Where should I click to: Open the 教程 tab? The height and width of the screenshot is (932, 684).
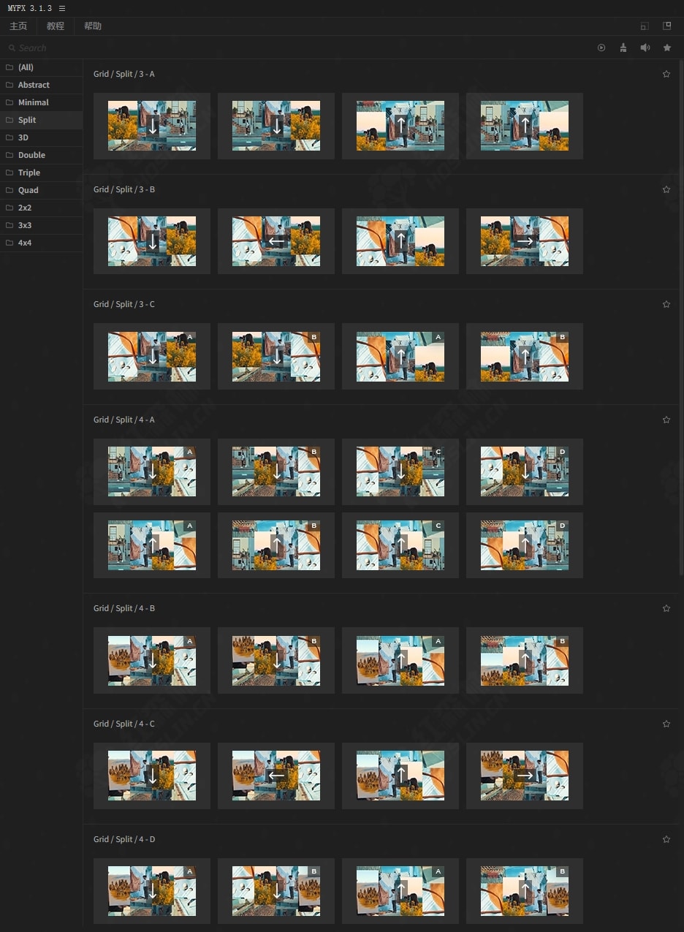pos(56,26)
